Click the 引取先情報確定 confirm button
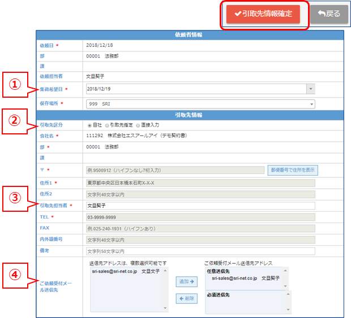 263,14
